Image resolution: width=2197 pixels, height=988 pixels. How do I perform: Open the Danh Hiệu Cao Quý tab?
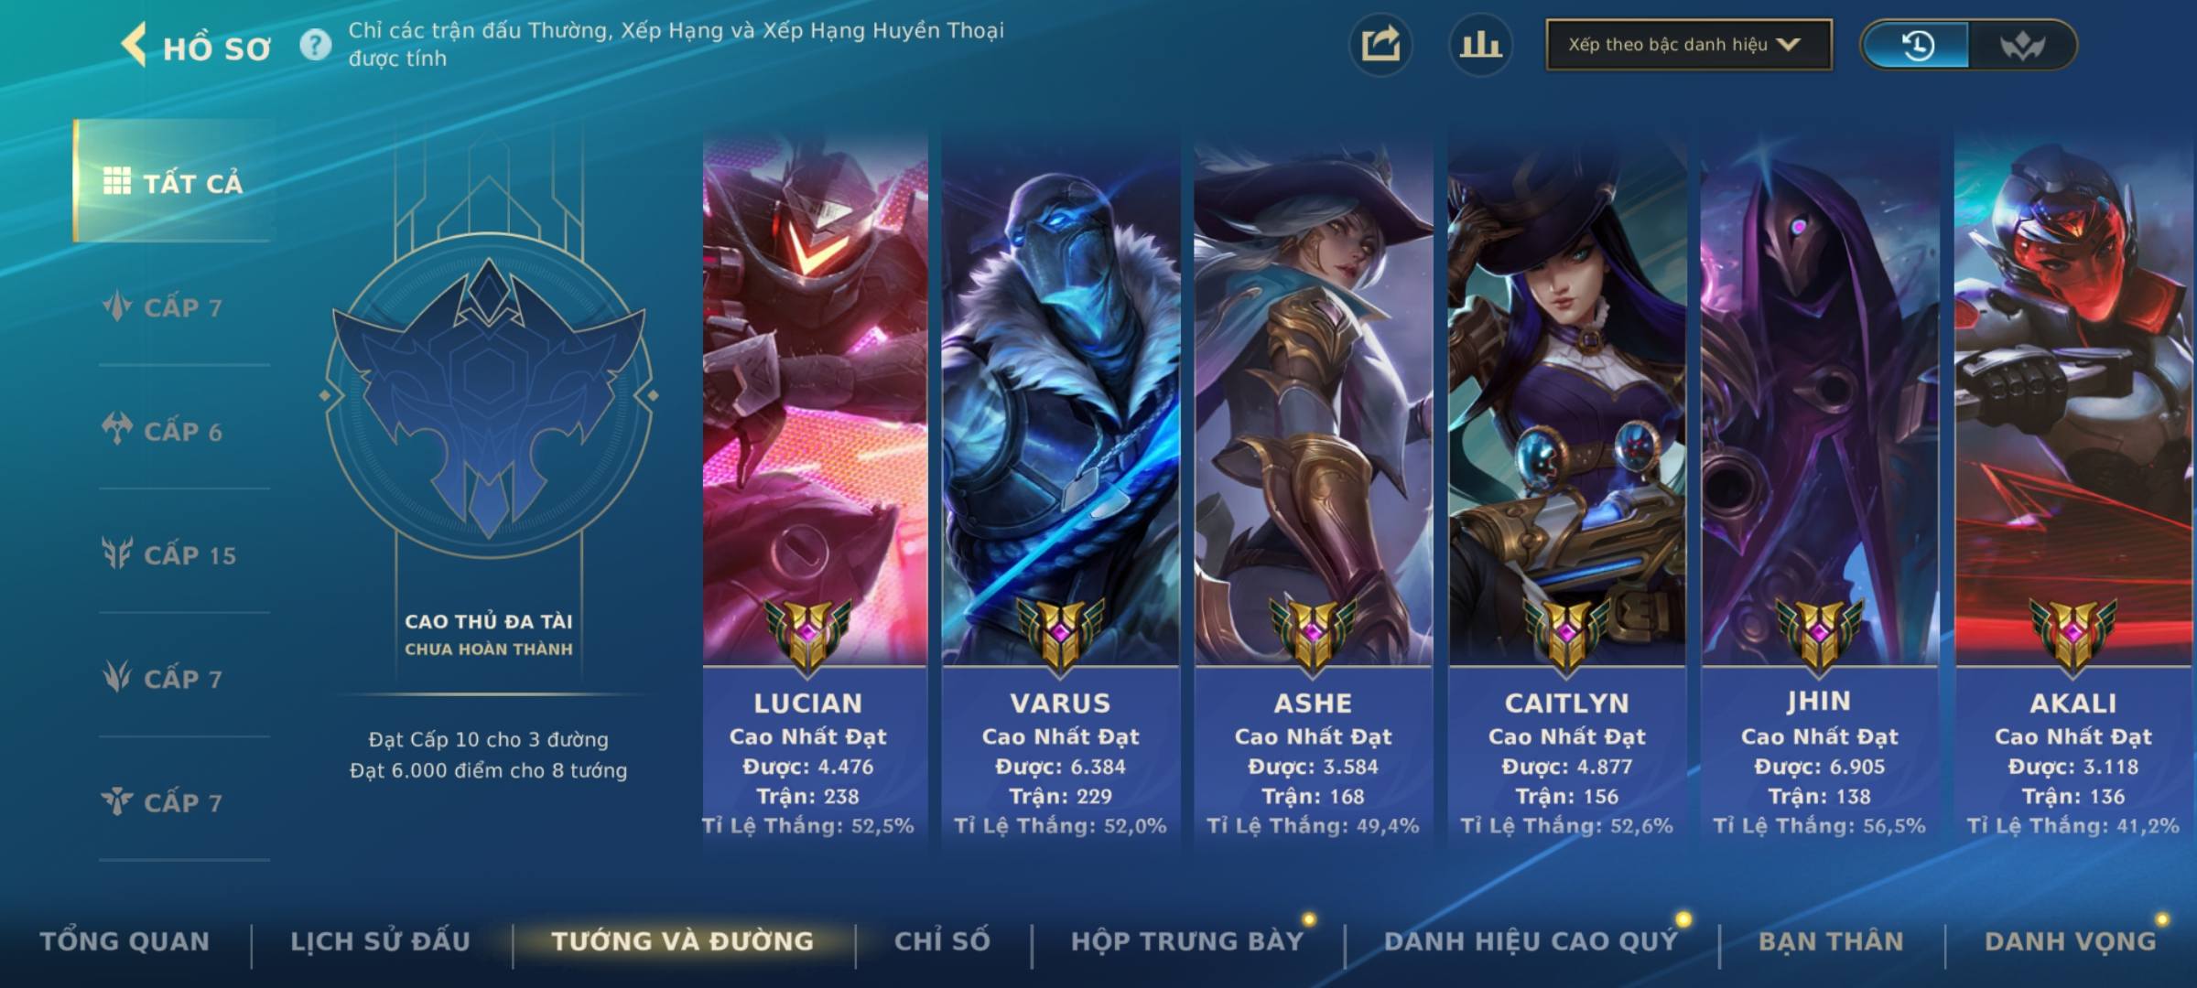tap(1531, 941)
